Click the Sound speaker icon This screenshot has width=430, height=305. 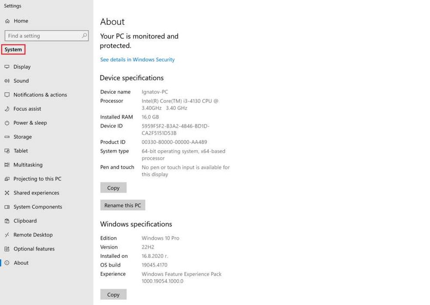tap(7, 81)
